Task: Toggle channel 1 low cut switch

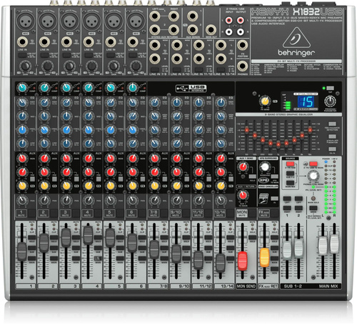Action: tap(23, 55)
